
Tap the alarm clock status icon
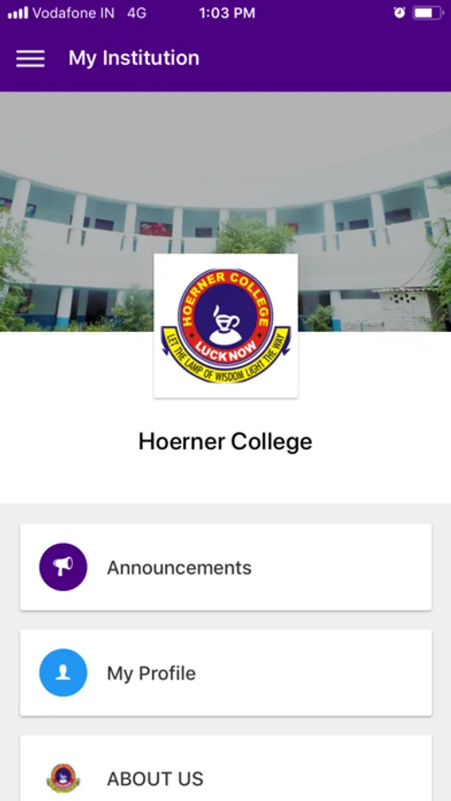(399, 13)
